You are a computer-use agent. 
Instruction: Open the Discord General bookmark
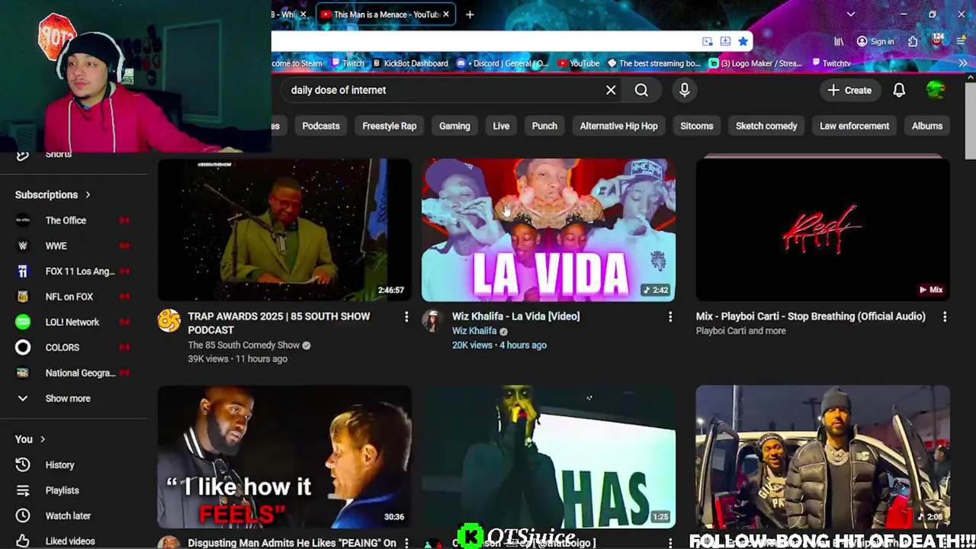tap(504, 63)
